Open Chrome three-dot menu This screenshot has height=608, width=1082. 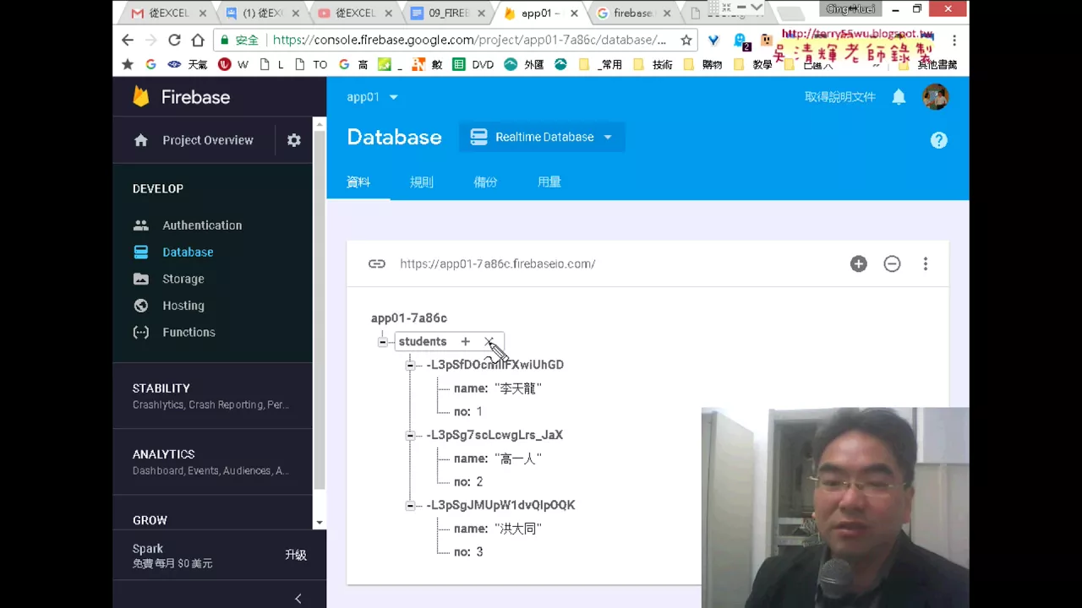[x=954, y=40]
